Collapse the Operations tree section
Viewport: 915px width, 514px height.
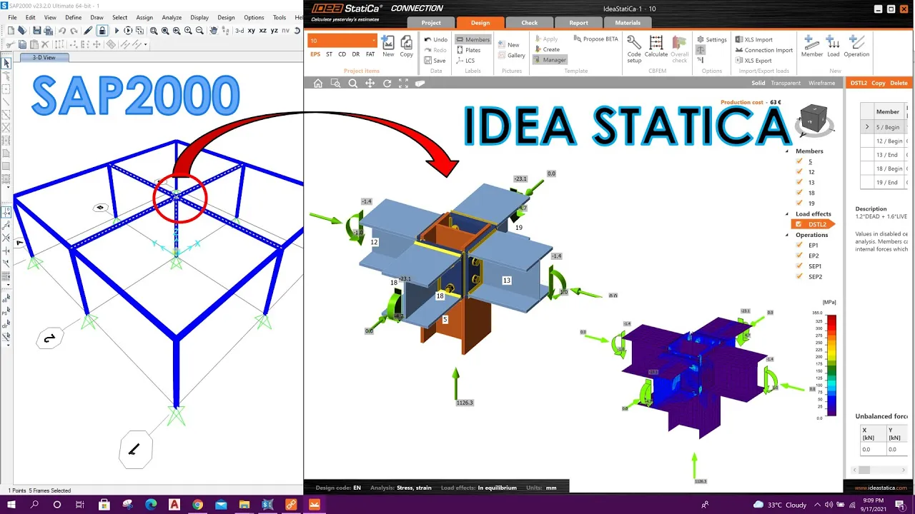(788, 235)
